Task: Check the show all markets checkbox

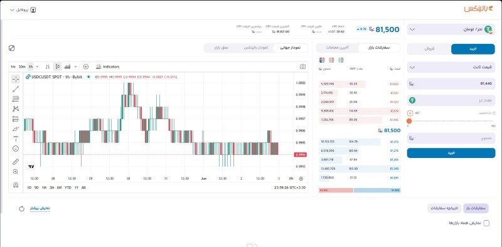Action: point(486,223)
